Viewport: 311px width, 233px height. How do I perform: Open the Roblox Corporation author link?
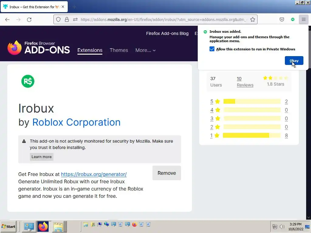(x=76, y=122)
